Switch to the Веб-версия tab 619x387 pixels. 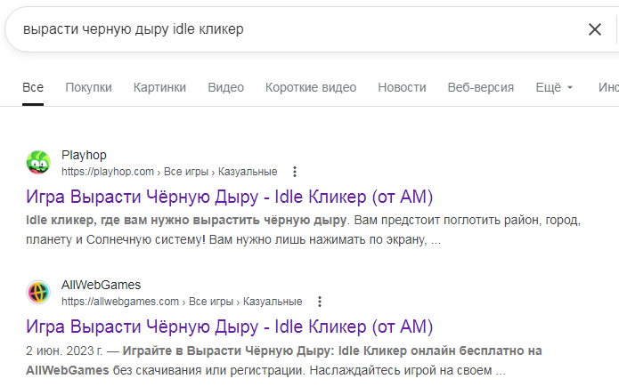click(480, 87)
